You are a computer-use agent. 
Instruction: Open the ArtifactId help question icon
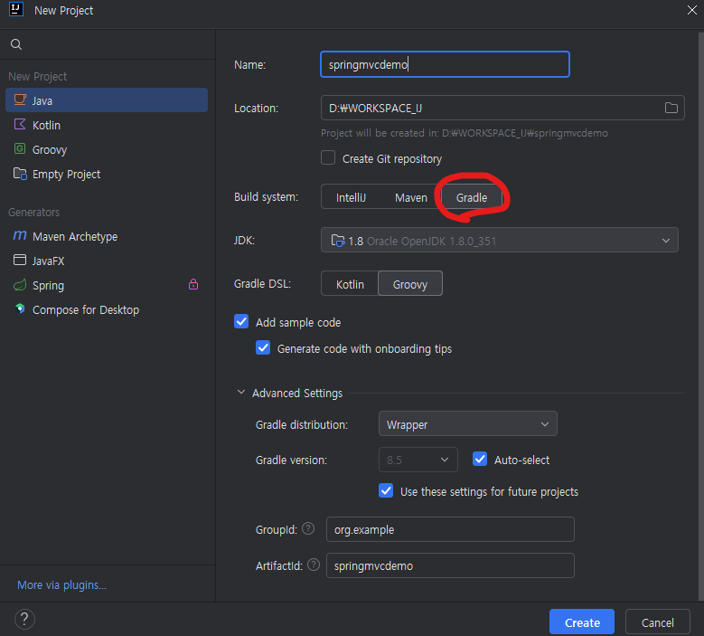314,565
